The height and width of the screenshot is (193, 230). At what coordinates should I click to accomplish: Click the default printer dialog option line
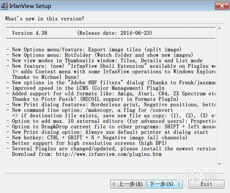coord(107,132)
